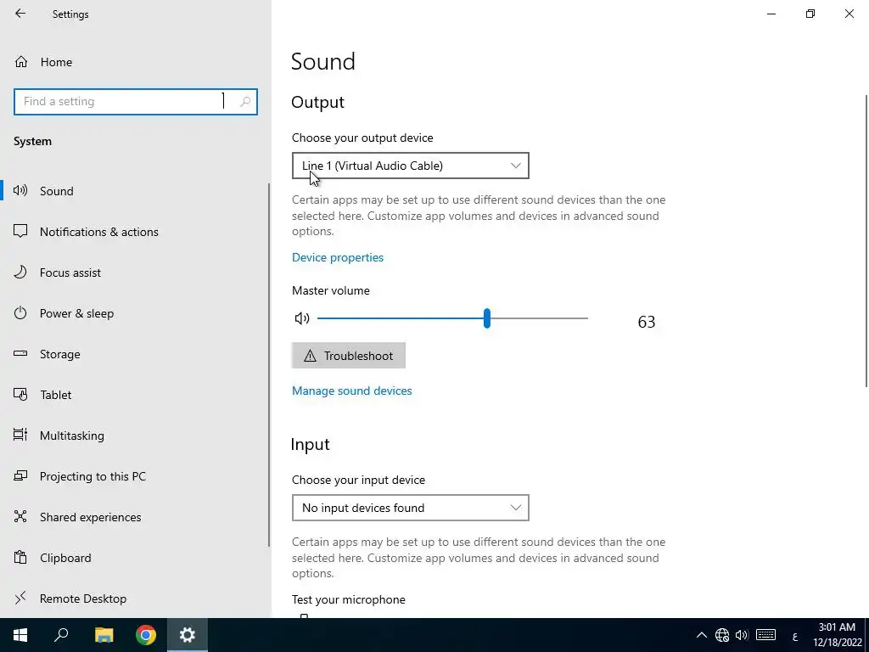
Task: Select the Sound speaker icon in sidebar
Action: pyautogui.click(x=20, y=191)
